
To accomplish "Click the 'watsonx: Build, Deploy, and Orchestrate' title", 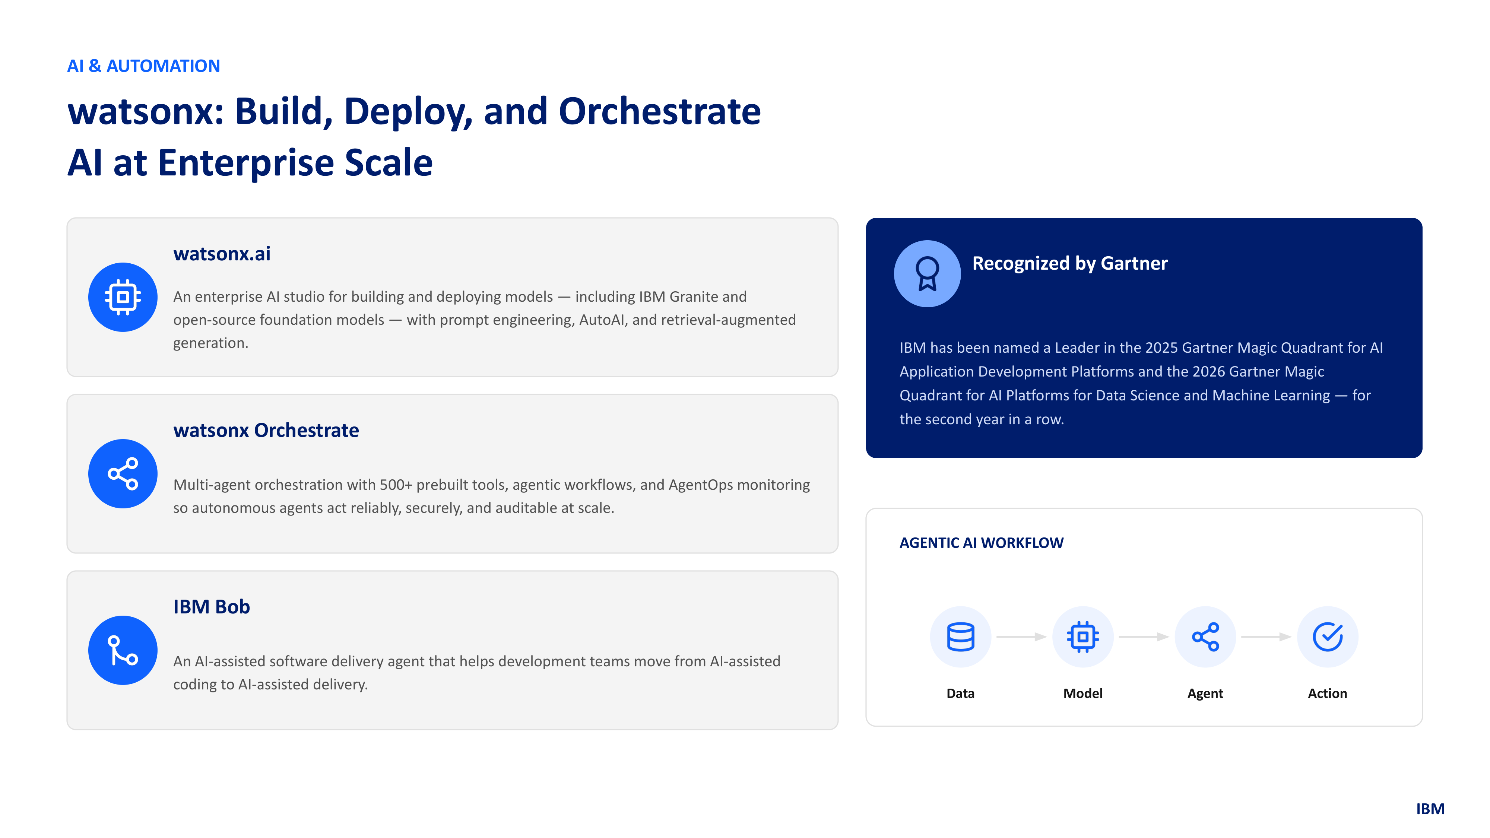I will pyautogui.click(x=414, y=111).
